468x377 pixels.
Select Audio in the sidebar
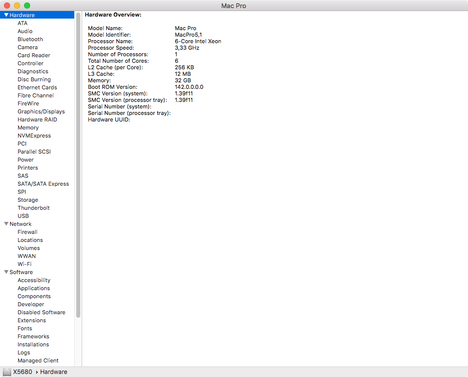(x=25, y=31)
